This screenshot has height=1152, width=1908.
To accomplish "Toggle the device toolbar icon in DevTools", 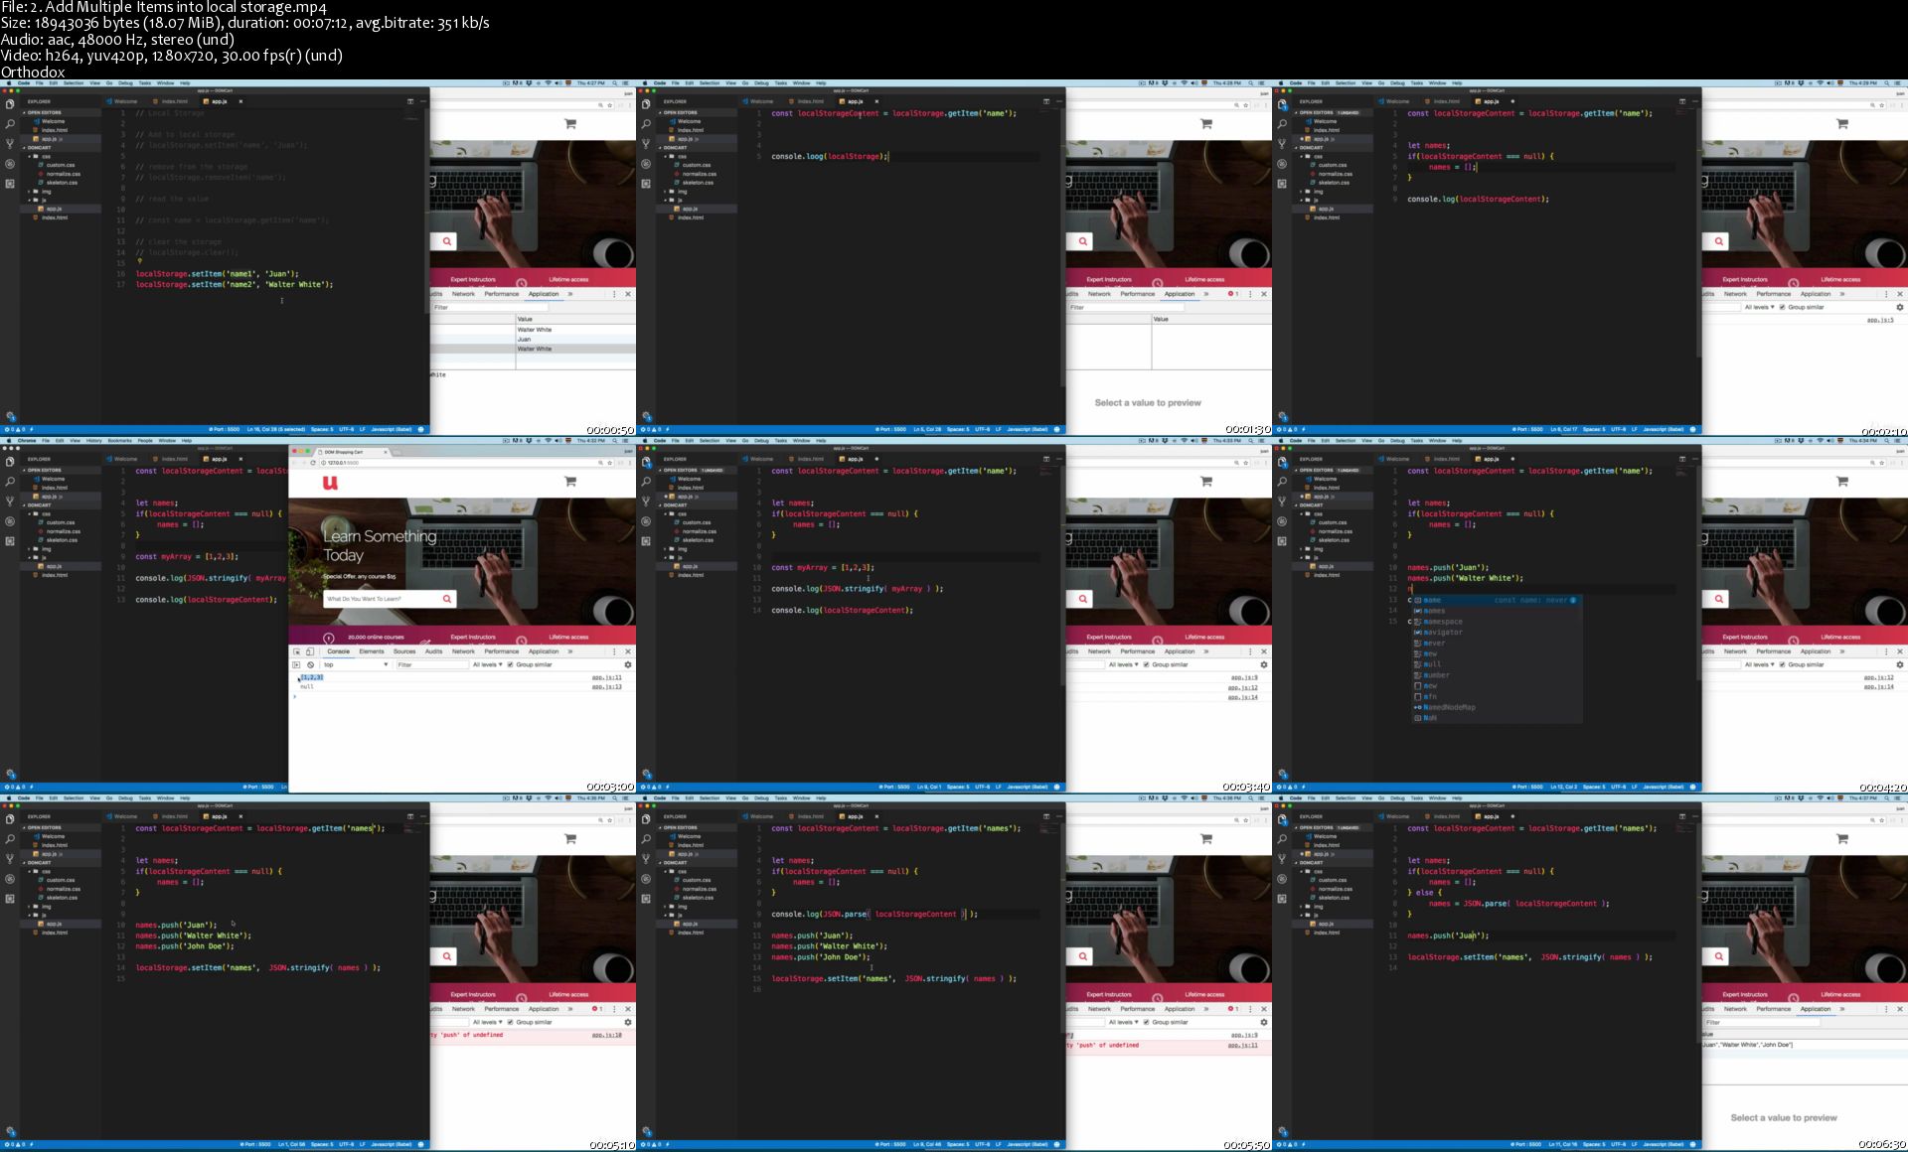I will (x=309, y=651).
